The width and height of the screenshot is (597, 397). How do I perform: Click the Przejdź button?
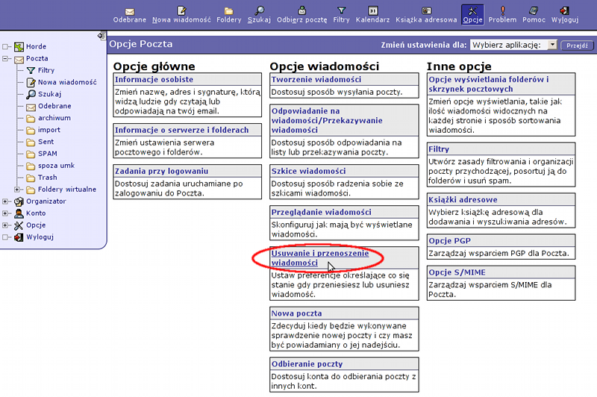tap(577, 46)
